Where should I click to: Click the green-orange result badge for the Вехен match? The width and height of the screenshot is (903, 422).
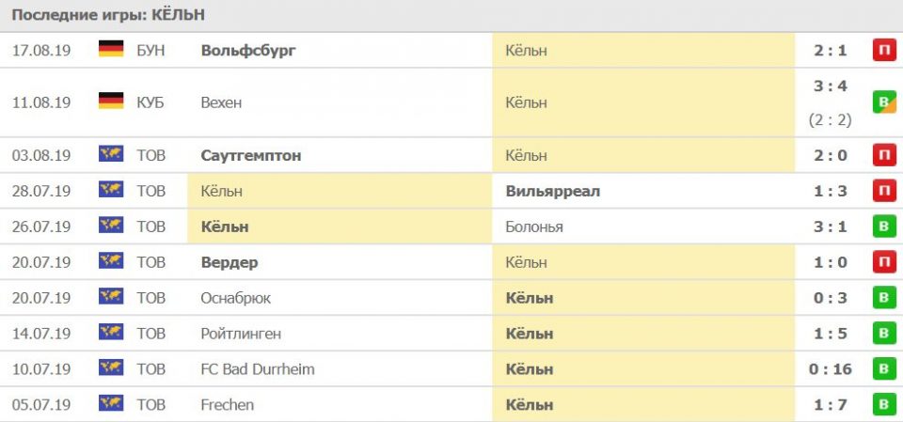[x=883, y=102]
